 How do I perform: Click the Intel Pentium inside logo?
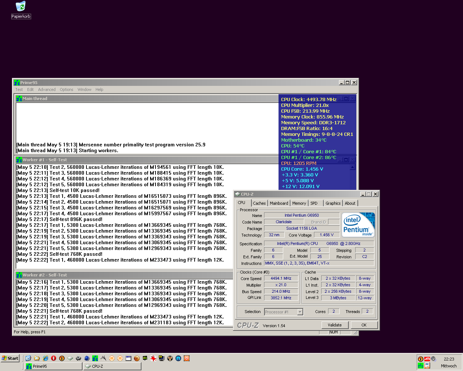tap(358, 225)
